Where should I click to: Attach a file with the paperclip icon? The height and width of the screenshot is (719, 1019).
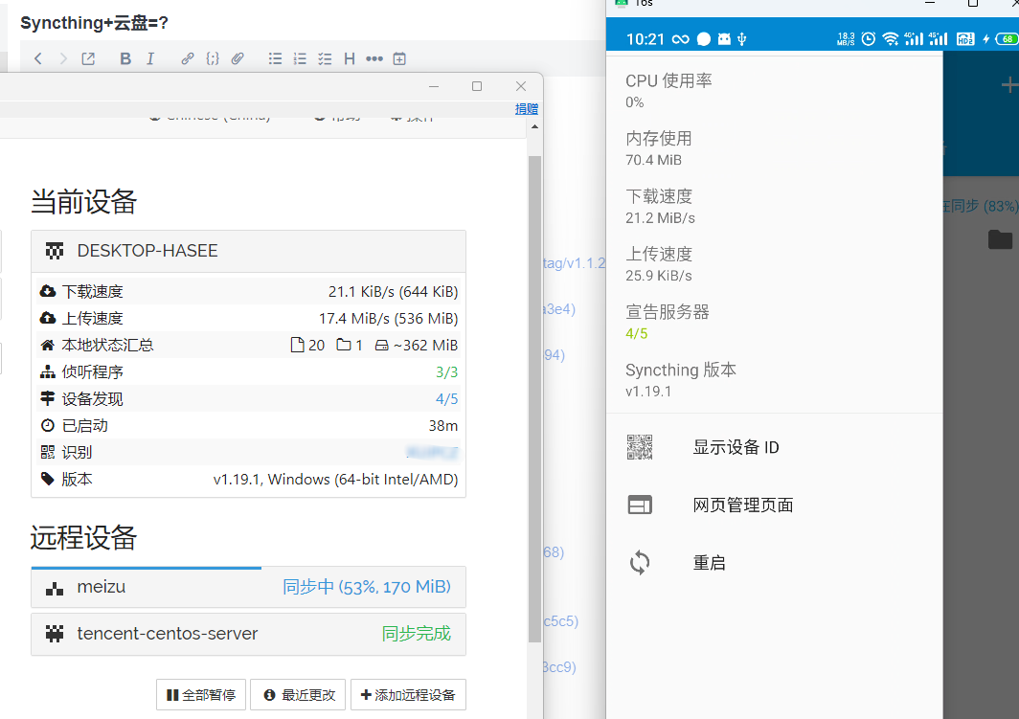238,59
